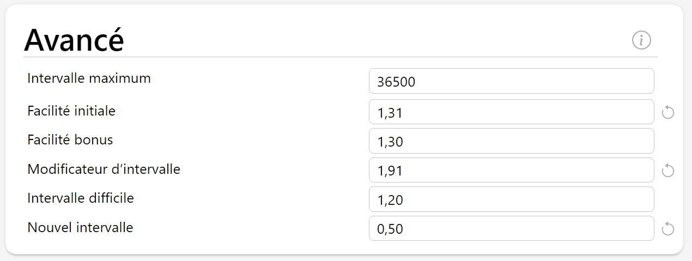
Task: Select the "Facilité bonus" label
Action: click(x=70, y=140)
